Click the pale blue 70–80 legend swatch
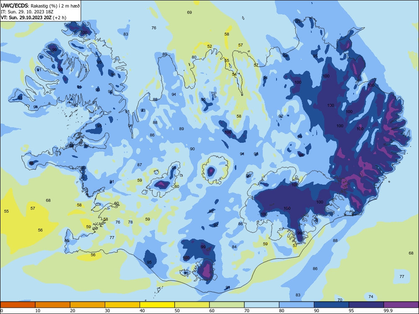This screenshot has height=314, width=419. click(x=261, y=305)
